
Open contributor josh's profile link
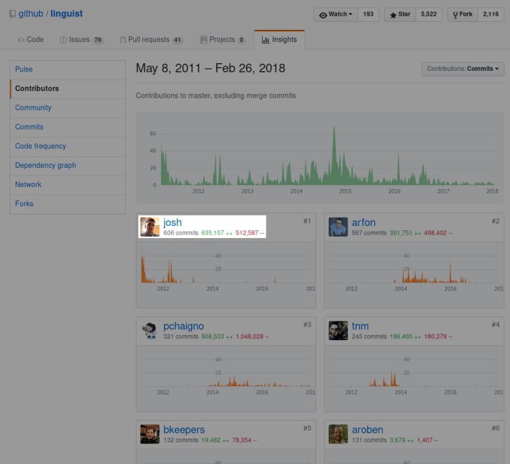coord(173,222)
